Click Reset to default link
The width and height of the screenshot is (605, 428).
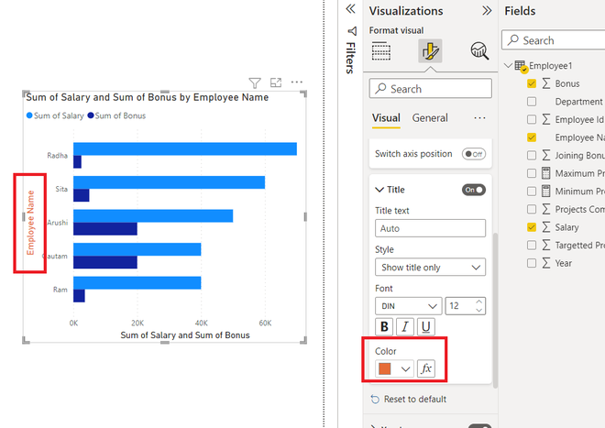(x=415, y=399)
